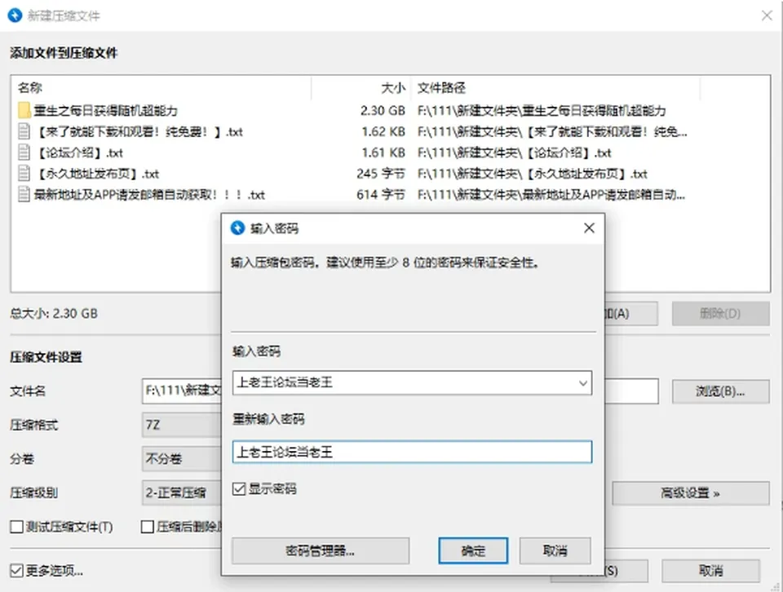Open the 密码管理器... button
Image resolution: width=783 pixels, height=592 pixels.
pos(320,550)
